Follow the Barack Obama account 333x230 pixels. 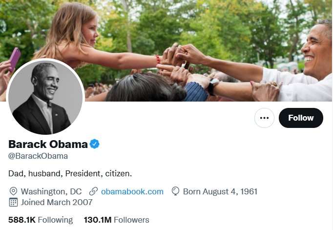(x=301, y=118)
